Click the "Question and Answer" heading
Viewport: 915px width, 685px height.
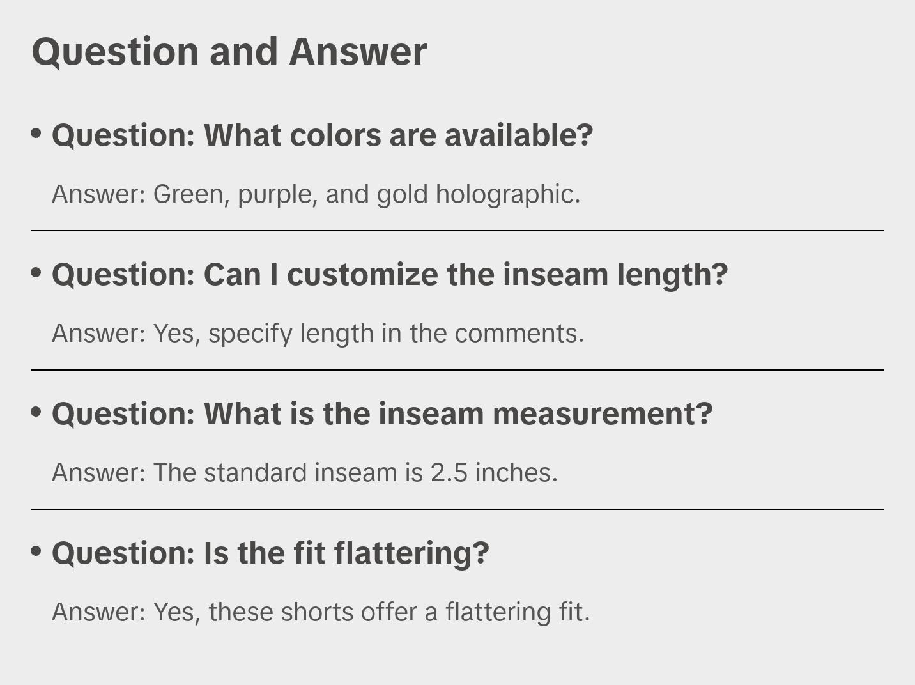click(229, 52)
